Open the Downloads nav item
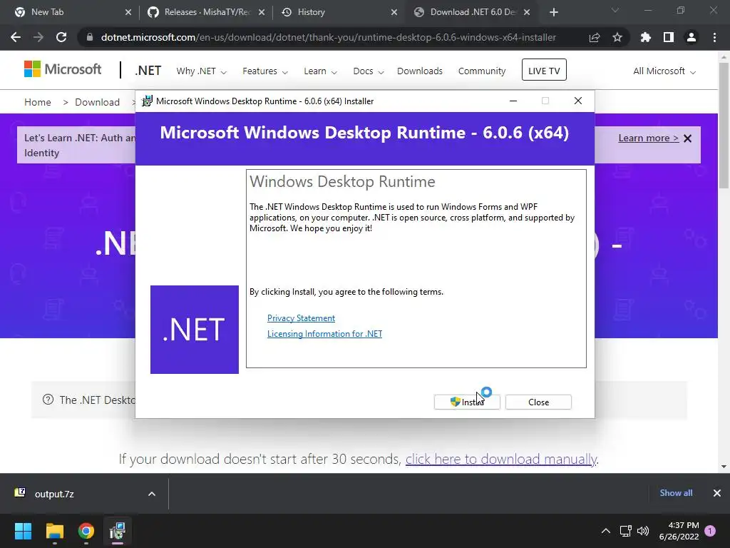The width and height of the screenshot is (730, 548). [419, 71]
